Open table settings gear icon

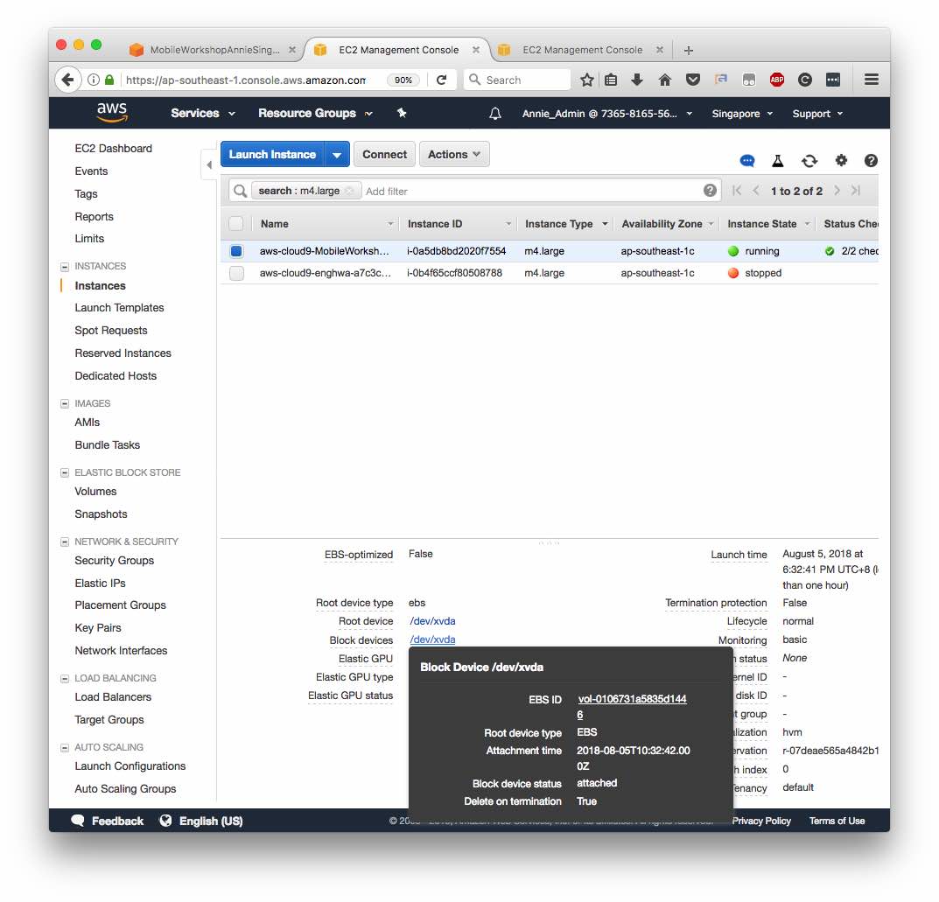[x=841, y=160]
